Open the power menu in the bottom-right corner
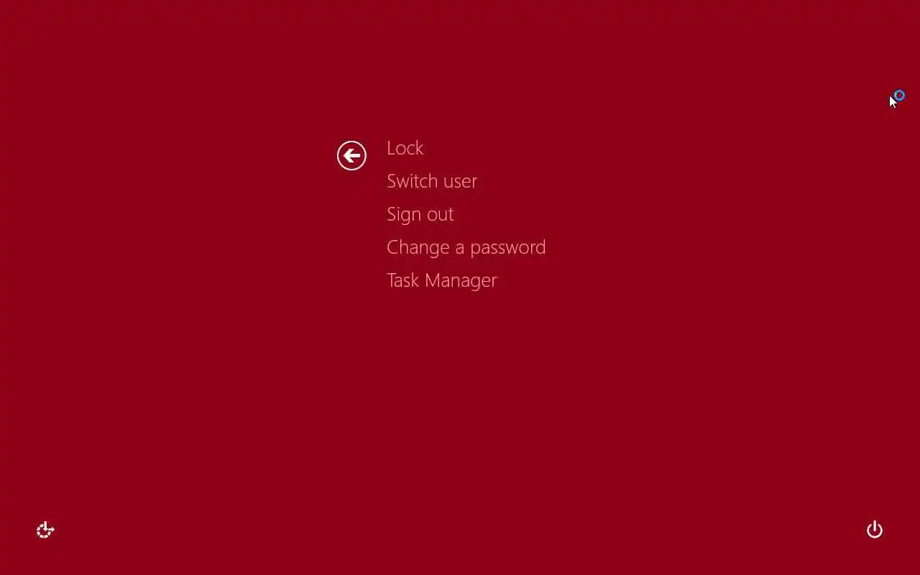 [874, 530]
